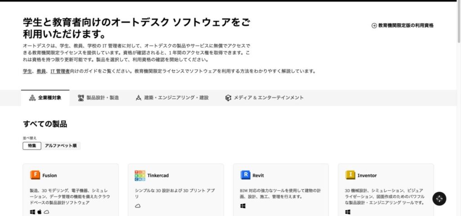Click the cube icon on メディア & エンターテインメント

tap(228, 98)
